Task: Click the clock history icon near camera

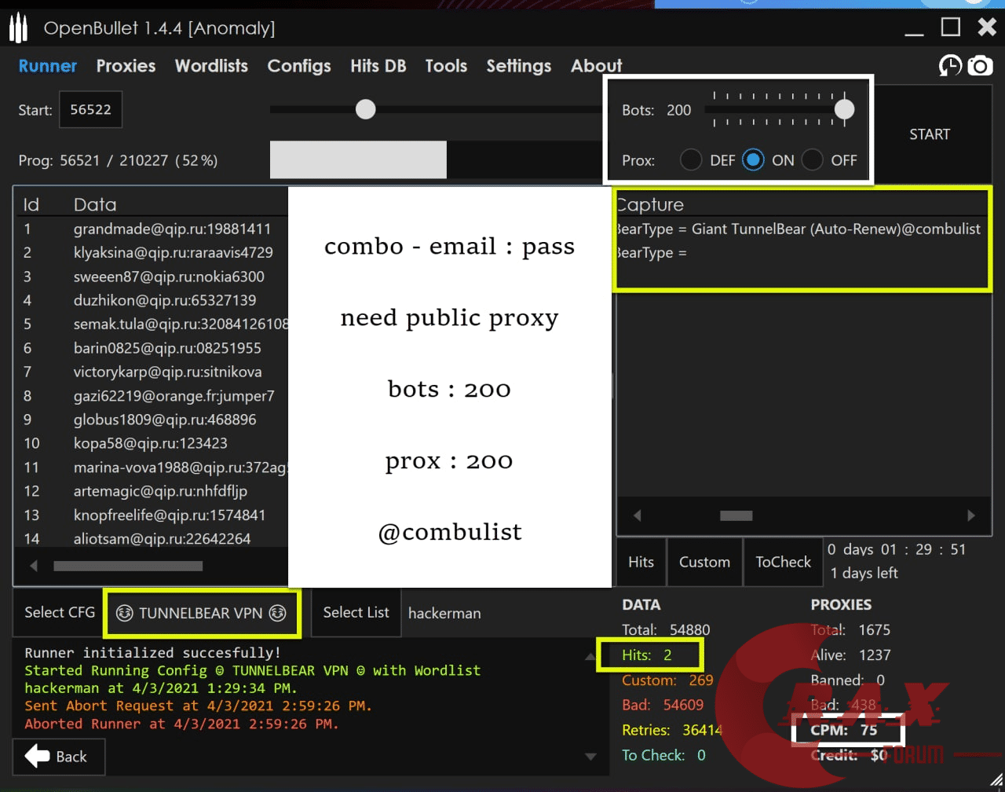Action: (950, 66)
